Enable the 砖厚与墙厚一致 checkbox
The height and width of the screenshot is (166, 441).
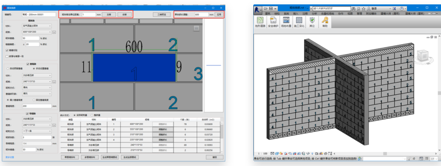coord(7,56)
